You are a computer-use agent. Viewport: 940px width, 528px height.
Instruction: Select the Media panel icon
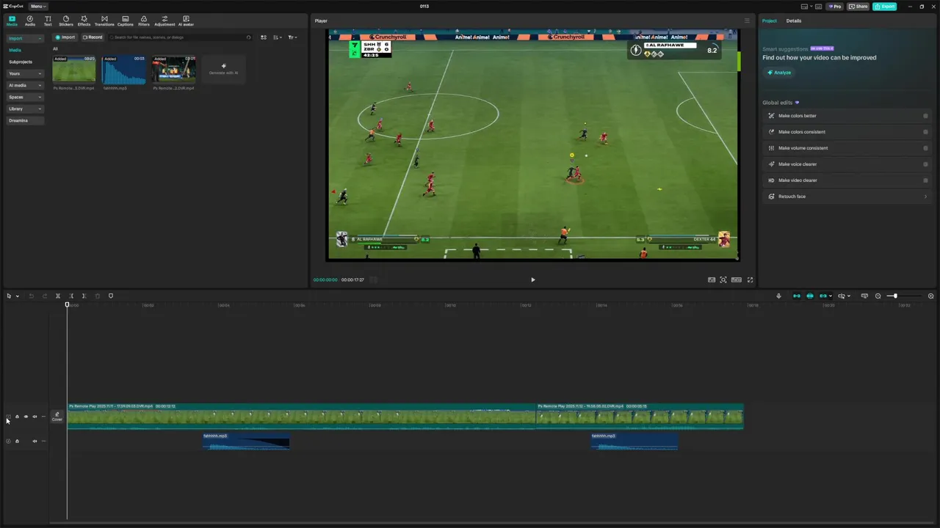coord(12,21)
